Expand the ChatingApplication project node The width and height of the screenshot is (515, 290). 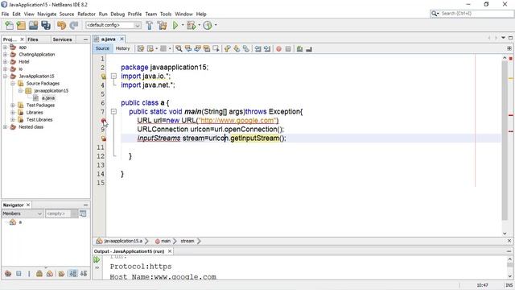pyautogui.click(x=5, y=54)
